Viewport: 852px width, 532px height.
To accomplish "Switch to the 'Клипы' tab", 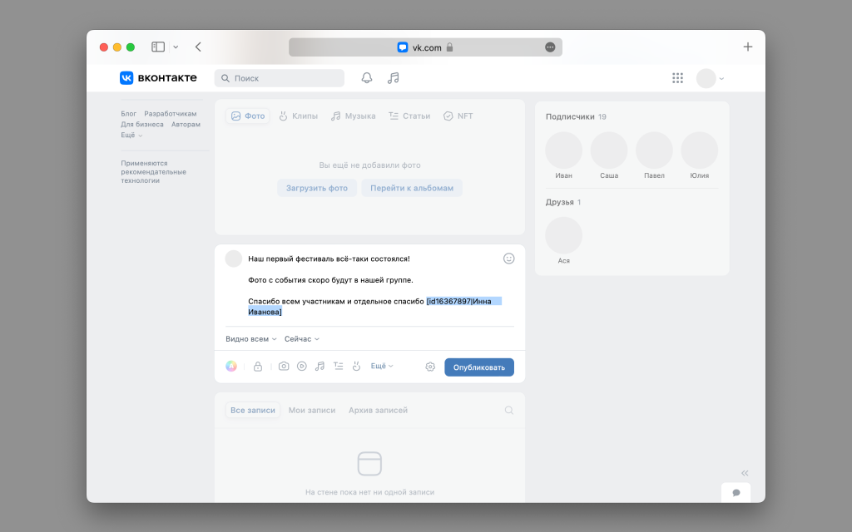I will tap(298, 116).
